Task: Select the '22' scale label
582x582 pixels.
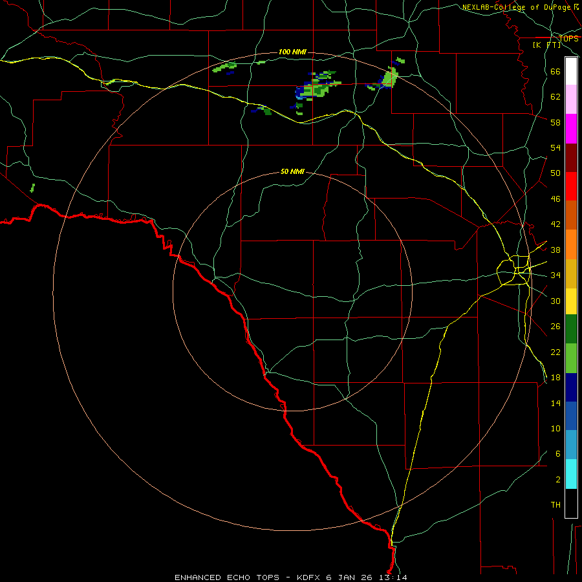Action: coord(555,352)
